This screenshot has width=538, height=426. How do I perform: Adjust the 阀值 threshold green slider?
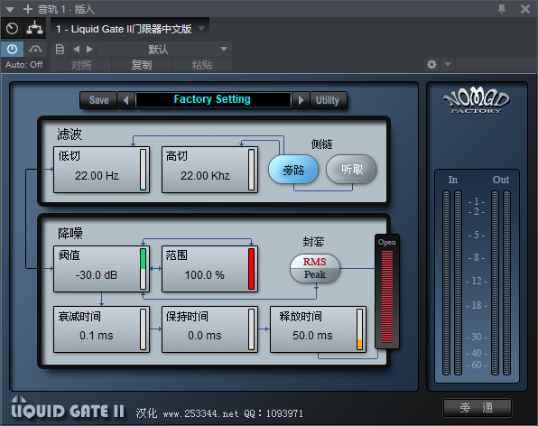(x=144, y=269)
